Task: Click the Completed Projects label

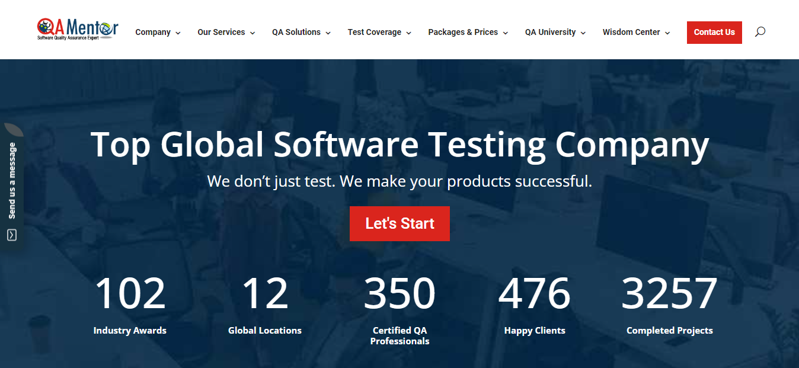Action: (x=670, y=331)
